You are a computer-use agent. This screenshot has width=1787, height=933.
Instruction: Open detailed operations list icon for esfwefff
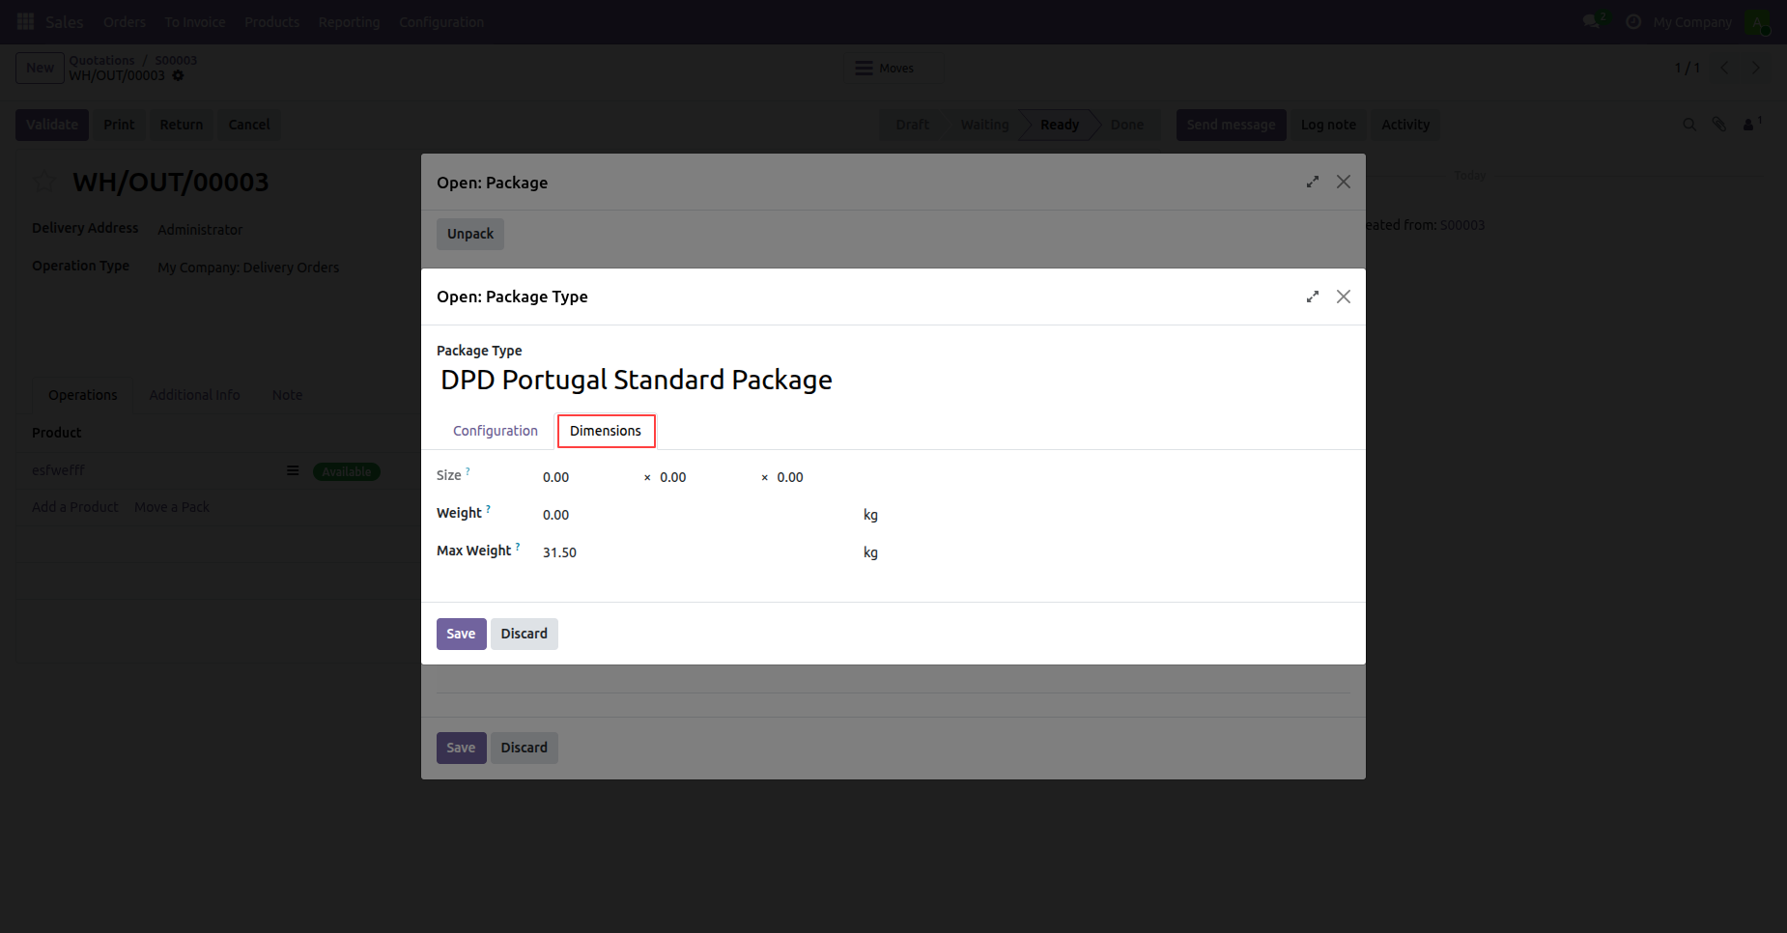click(293, 470)
